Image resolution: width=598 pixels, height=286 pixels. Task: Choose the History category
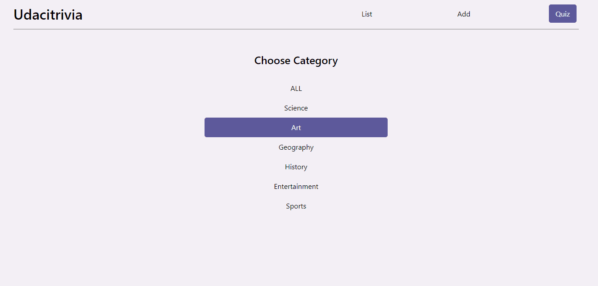[296, 167]
